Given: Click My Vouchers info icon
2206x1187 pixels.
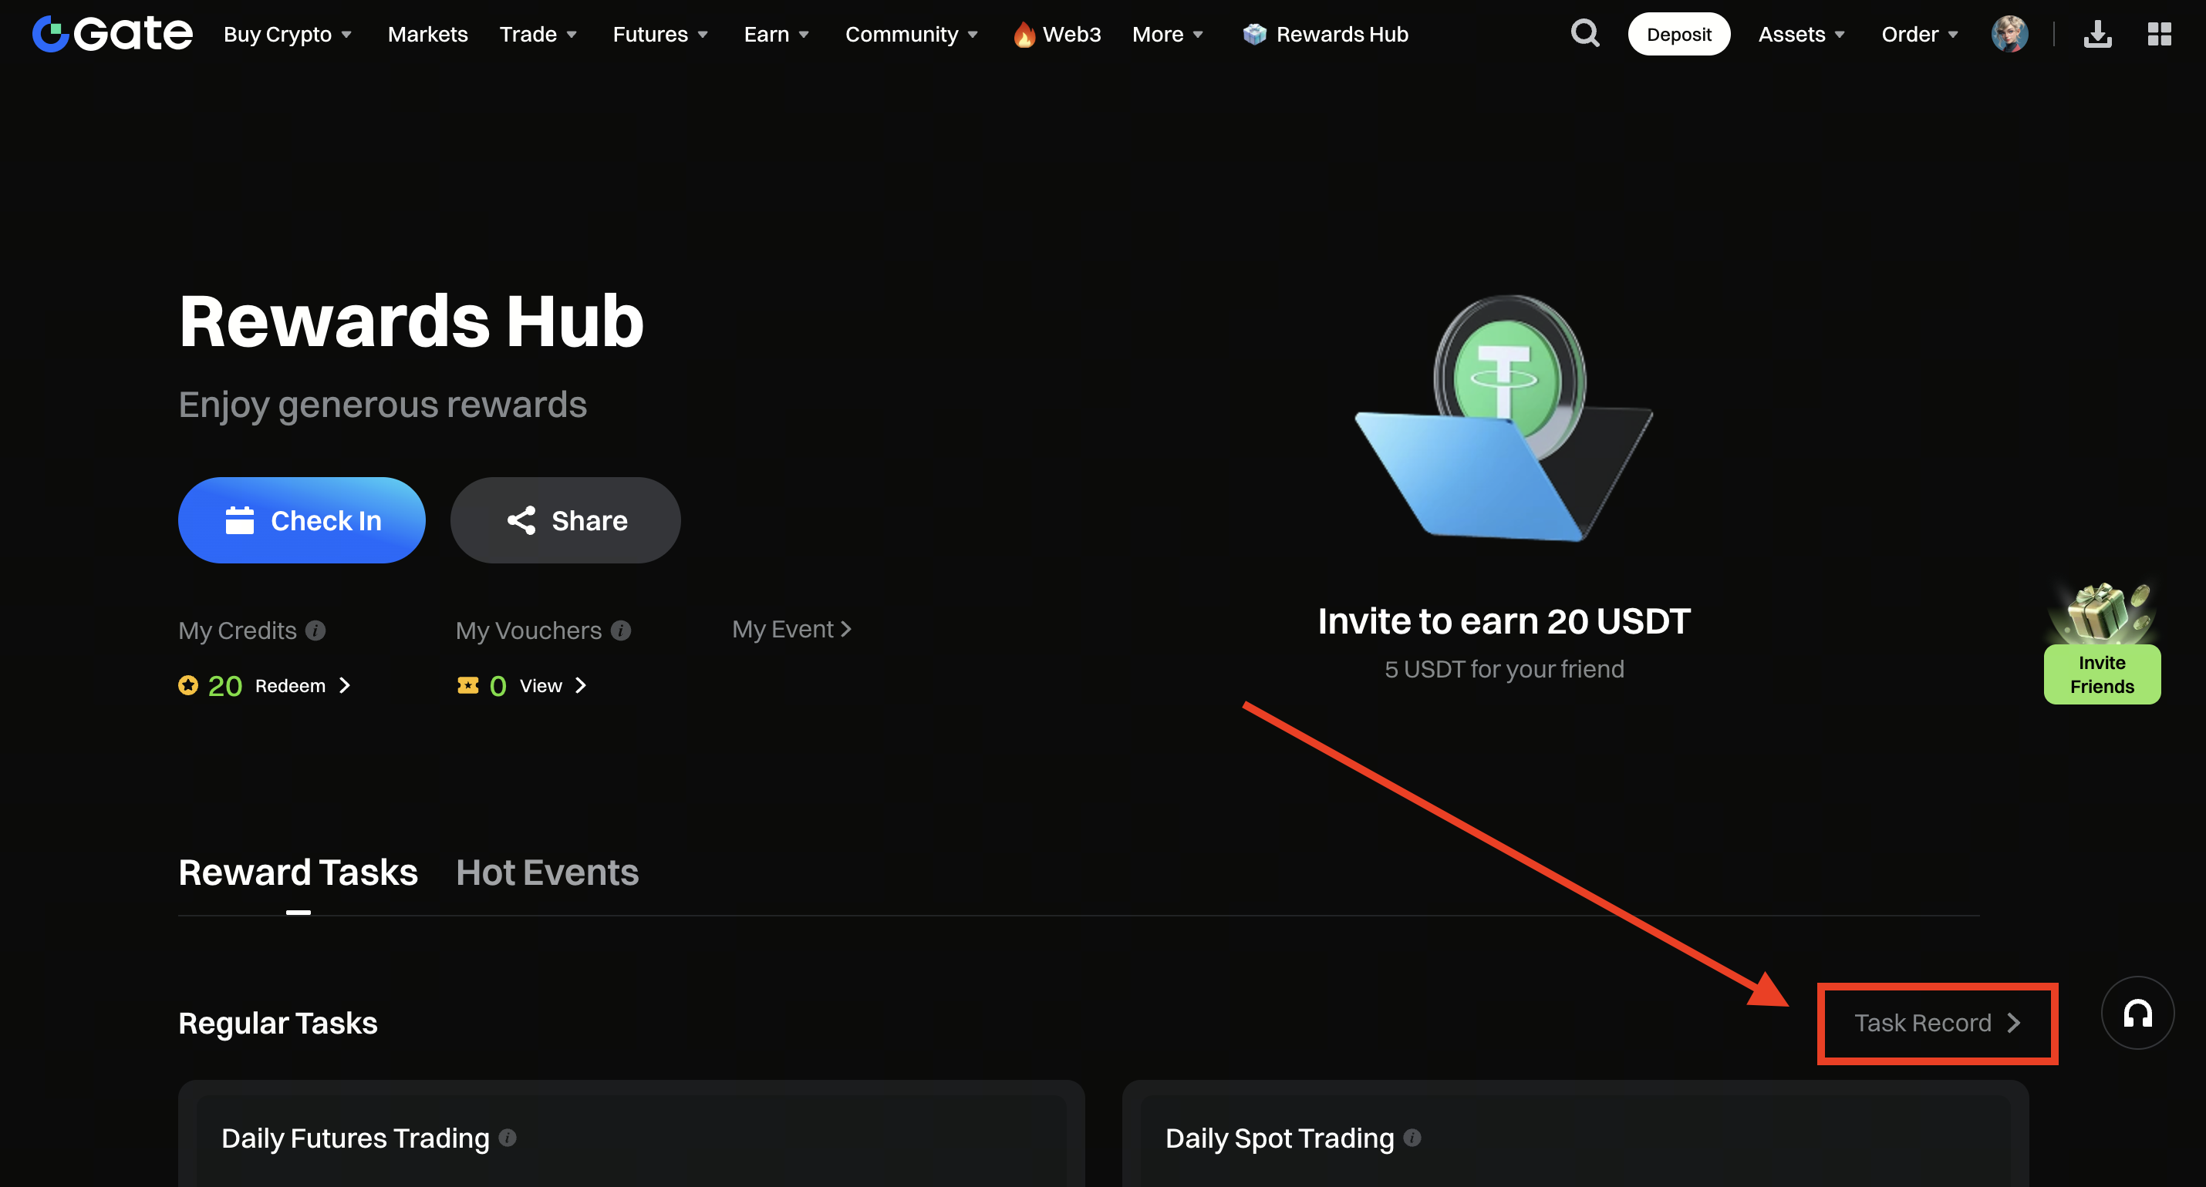Looking at the screenshot, I should point(621,630).
